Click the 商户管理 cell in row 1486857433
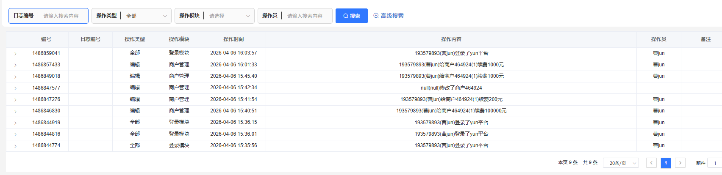The image size is (722, 175). coord(179,65)
